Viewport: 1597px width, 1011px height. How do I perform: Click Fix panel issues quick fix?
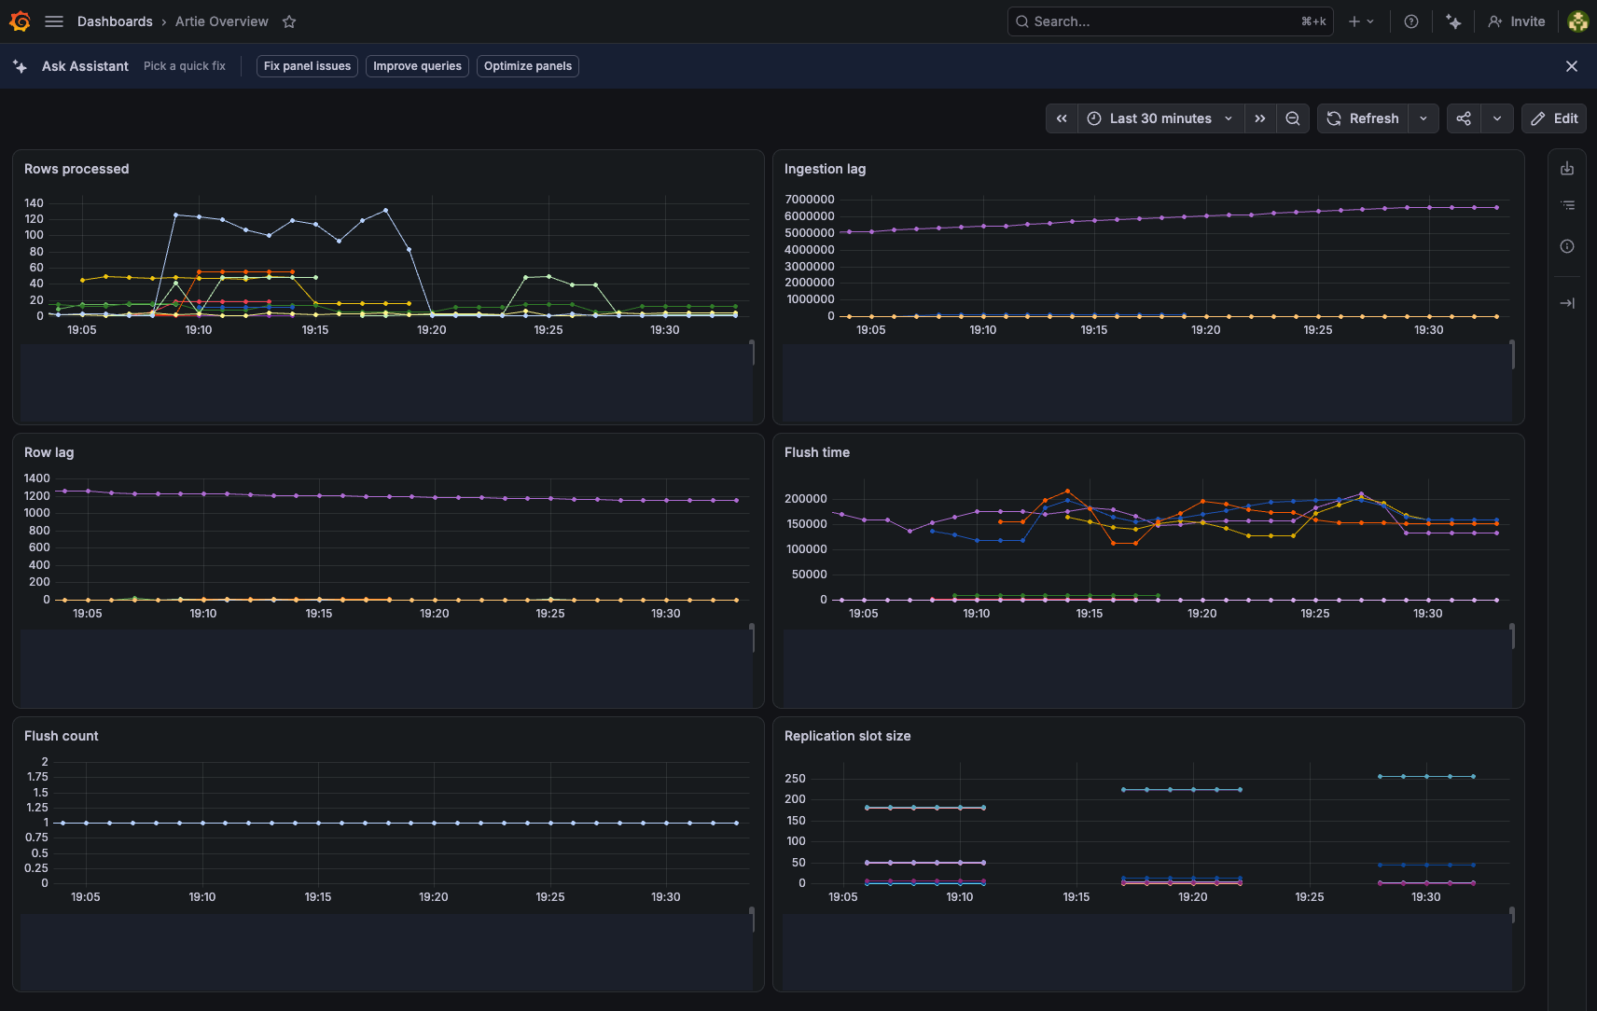(307, 66)
